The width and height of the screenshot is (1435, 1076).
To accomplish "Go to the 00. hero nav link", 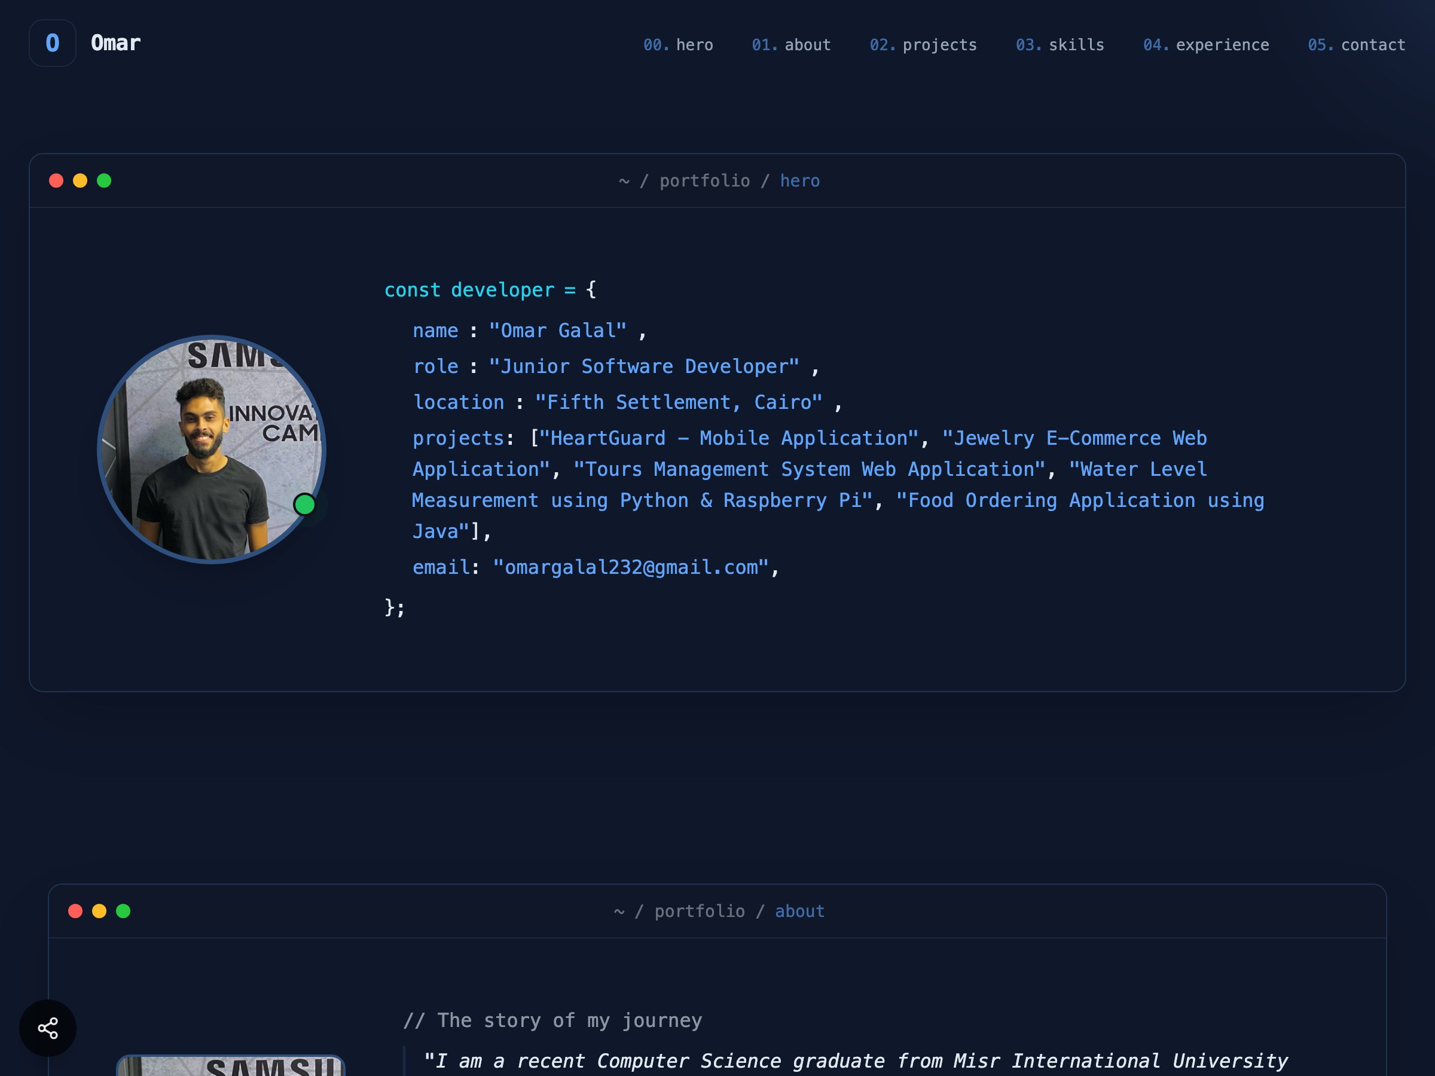I will 678,45.
